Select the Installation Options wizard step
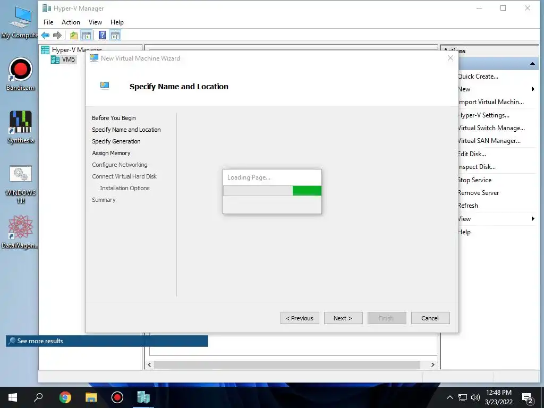Viewport: 544px width, 408px height. 125,188
